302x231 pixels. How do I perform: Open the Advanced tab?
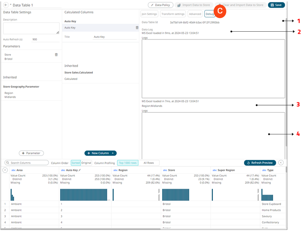click(195, 14)
